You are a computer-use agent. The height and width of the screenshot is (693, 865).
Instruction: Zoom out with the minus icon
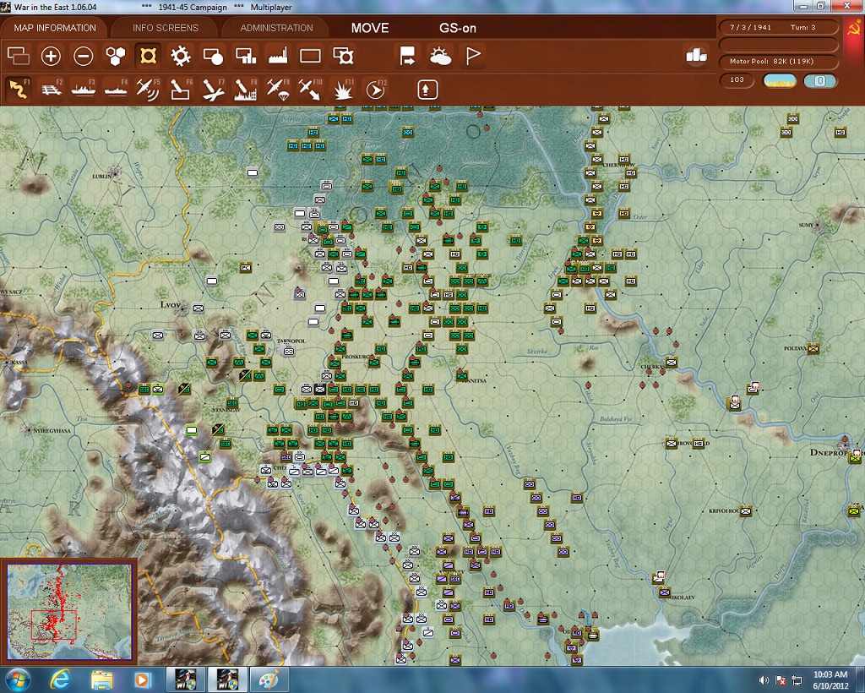[x=84, y=56]
